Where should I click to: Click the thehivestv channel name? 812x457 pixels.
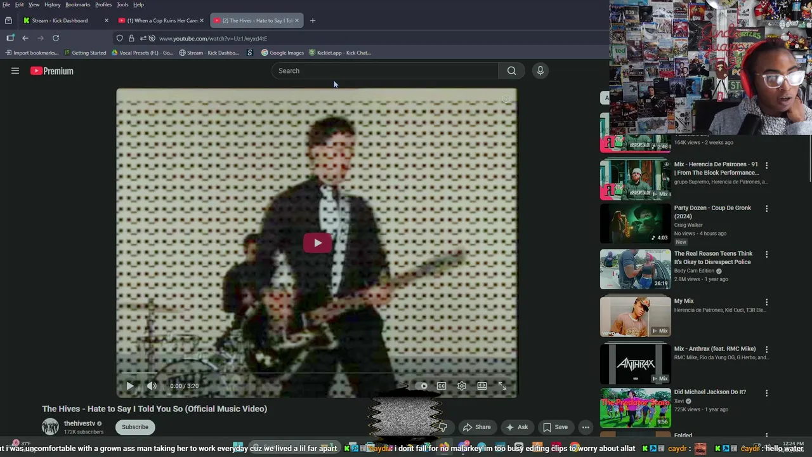[x=79, y=423]
